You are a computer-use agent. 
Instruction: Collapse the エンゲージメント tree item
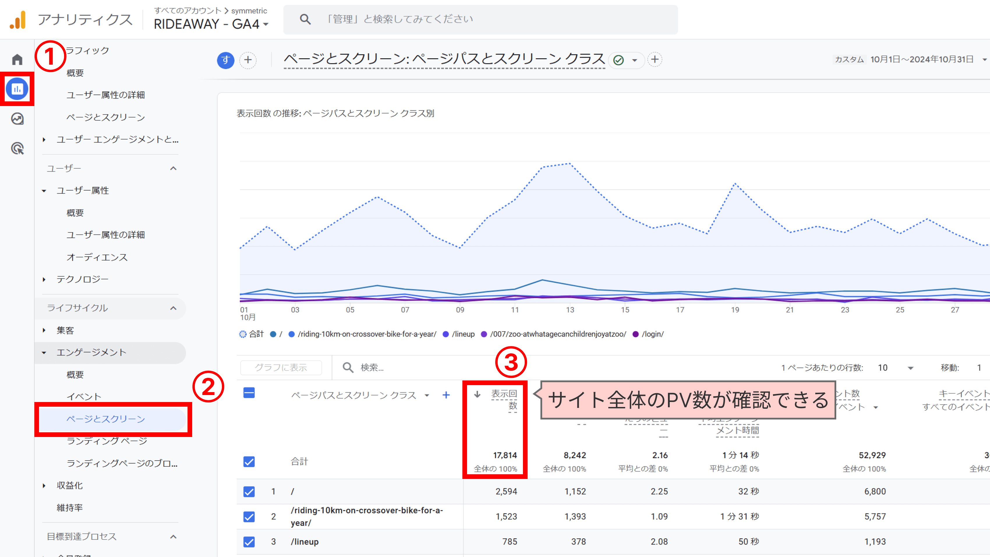pos(44,352)
